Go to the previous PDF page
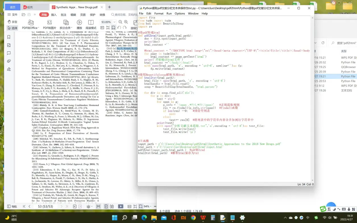This screenshot has width=357, height=223. tap(30, 207)
